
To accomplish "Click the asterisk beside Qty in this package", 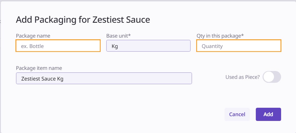I will click(x=242, y=35).
